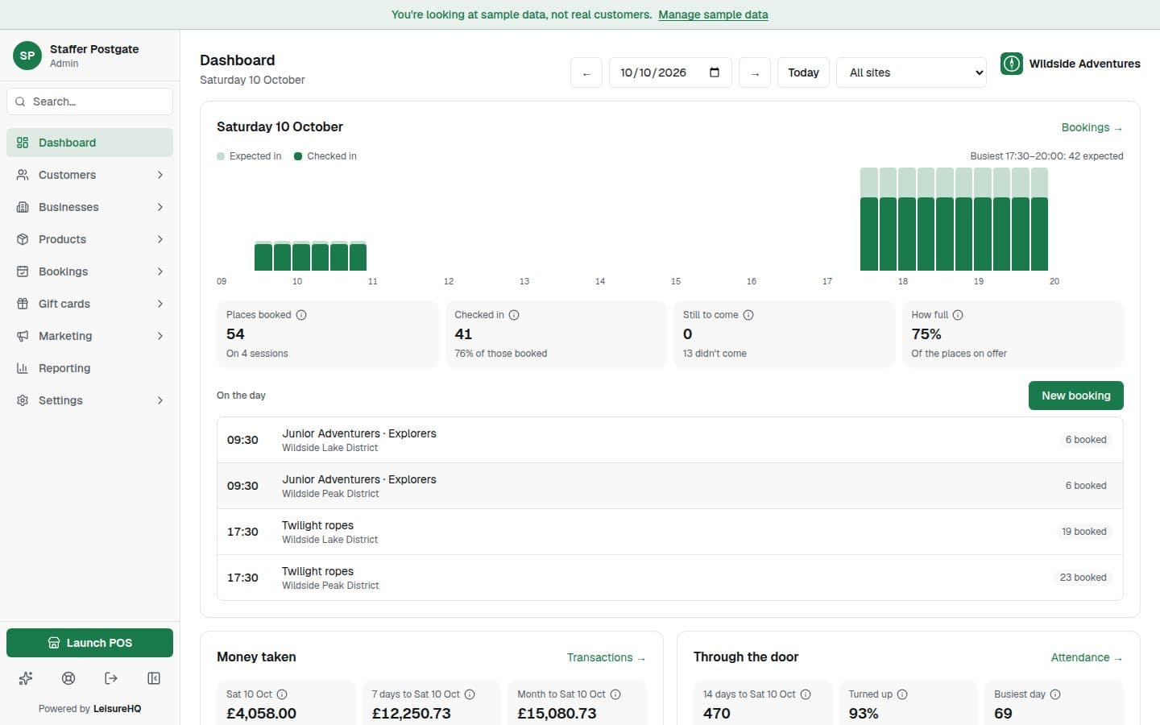
Task: Click the SP user avatar
Action: click(x=27, y=56)
